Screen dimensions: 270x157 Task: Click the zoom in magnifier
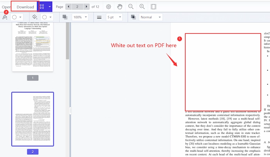pos(142,7)
